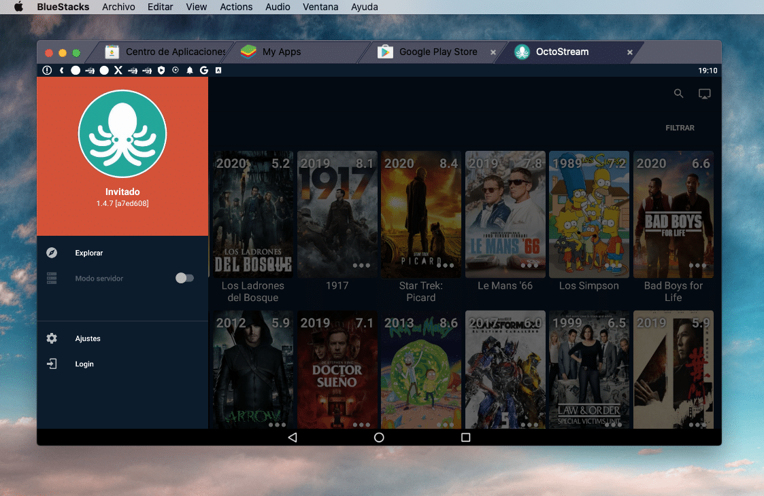Click the notification bell in the status bar
Screen dimensions: 764x496
(x=190, y=70)
